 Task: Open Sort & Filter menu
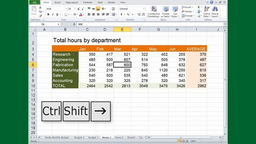(207, 12)
